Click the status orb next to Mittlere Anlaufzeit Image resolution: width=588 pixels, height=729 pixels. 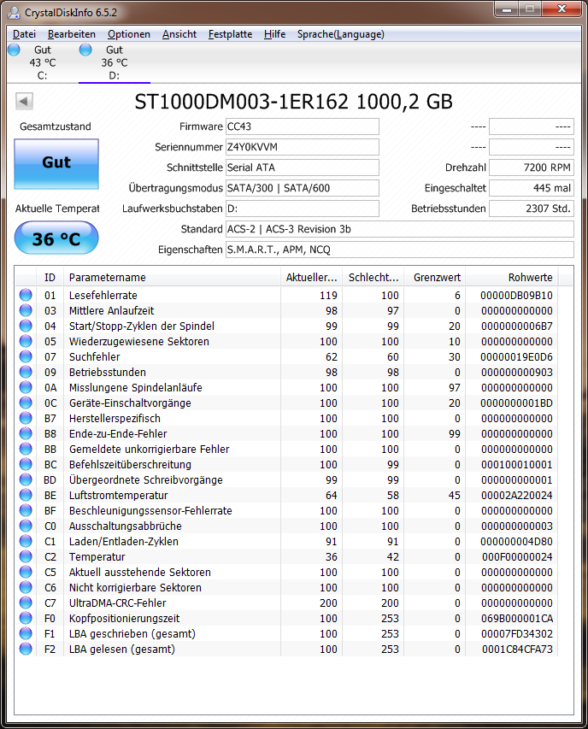point(26,310)
